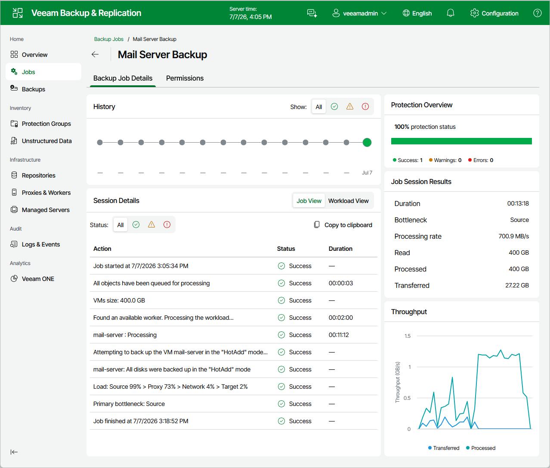Click the Configuration label in the header
The height and width of the screenshot is (468, 550).
(500, 13)
